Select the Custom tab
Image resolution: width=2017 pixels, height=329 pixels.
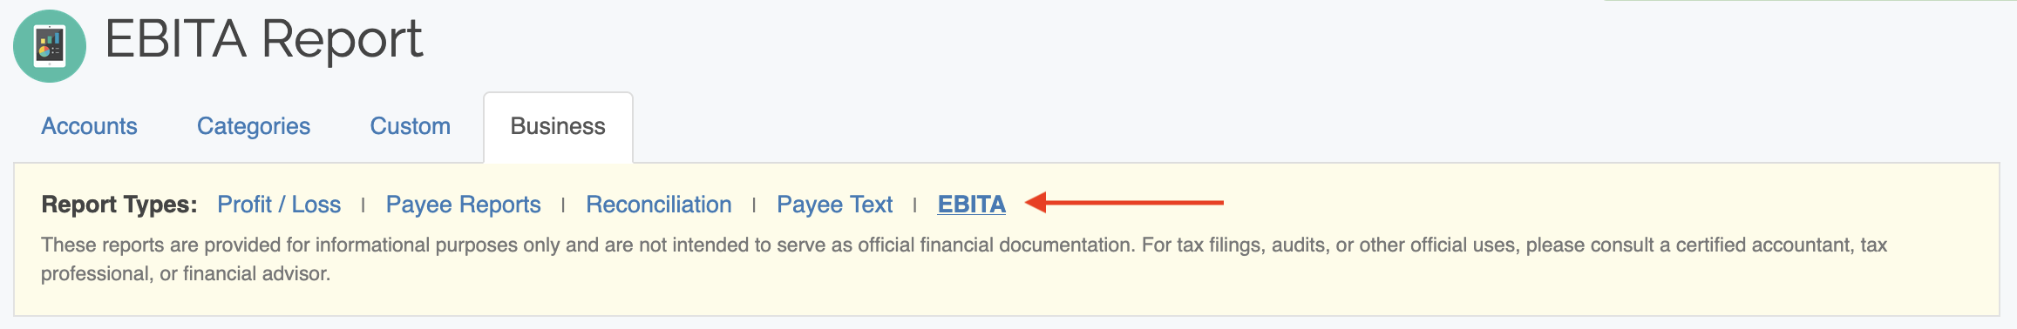411,126
